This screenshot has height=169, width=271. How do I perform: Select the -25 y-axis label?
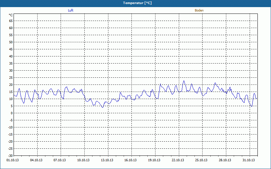11,149
